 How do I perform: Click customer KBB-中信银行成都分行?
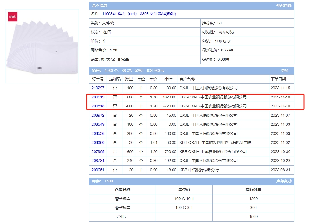[199, 170]
